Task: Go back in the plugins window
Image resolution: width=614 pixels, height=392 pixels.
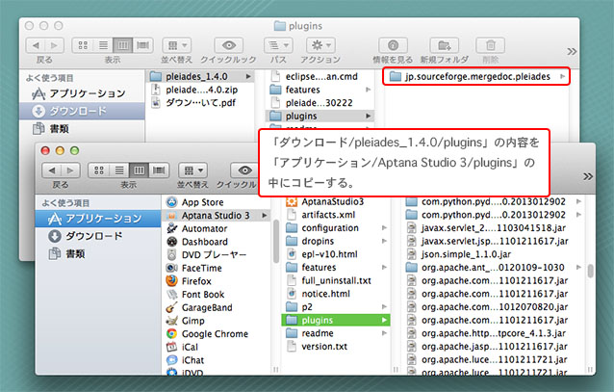Action: tap(36, 45)
